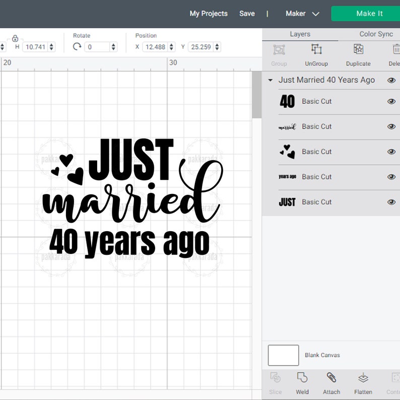Click the Rotate input field
The width and height of the screenshot is (400, 400).
point(97,47)
